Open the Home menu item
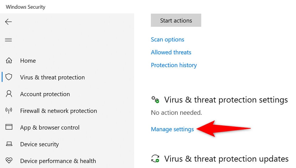The width and height of the screenshot is (296, 168). [x=28, y=61]
